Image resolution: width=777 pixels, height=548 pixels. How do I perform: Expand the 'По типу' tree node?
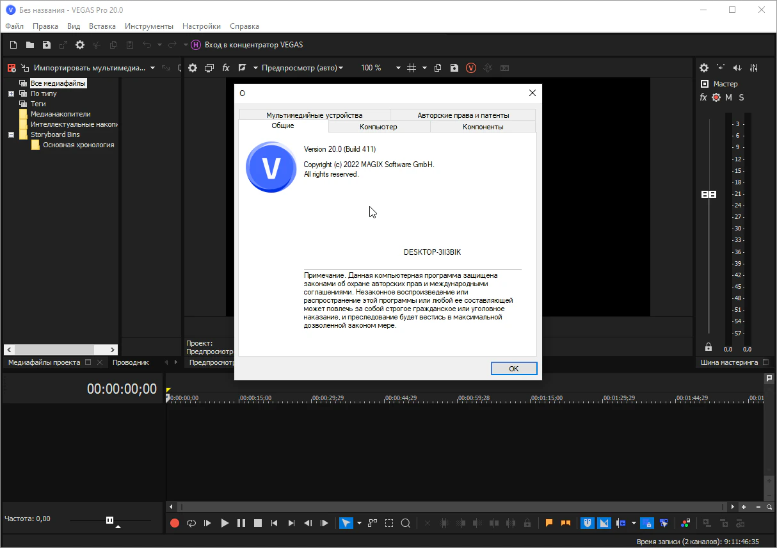pos(11,93)
